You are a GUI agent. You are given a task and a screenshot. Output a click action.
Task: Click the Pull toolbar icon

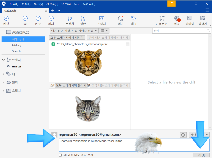(25, 20)
